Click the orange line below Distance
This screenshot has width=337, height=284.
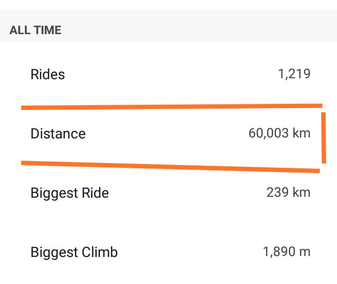pos(171,167)
